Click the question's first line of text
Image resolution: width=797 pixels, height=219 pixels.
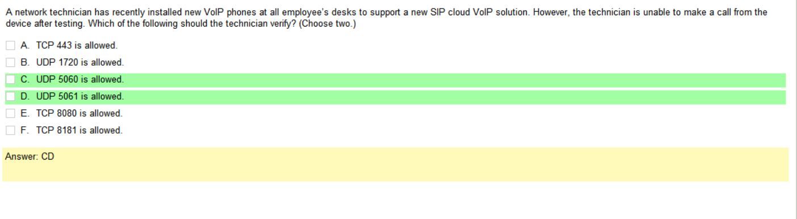(x=385, y=12)
